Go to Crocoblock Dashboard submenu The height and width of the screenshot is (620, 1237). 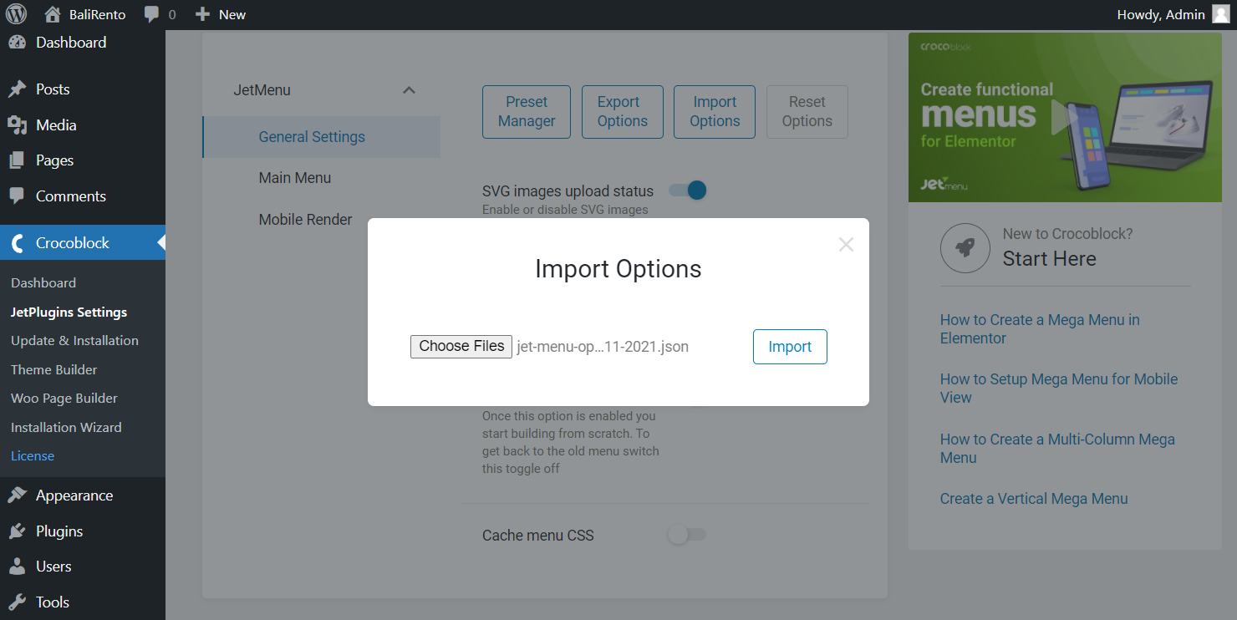tap(43, 283)
